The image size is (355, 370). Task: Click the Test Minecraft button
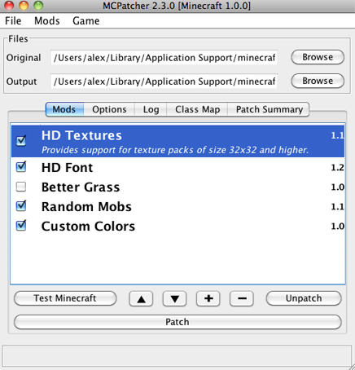coord(65,298)
